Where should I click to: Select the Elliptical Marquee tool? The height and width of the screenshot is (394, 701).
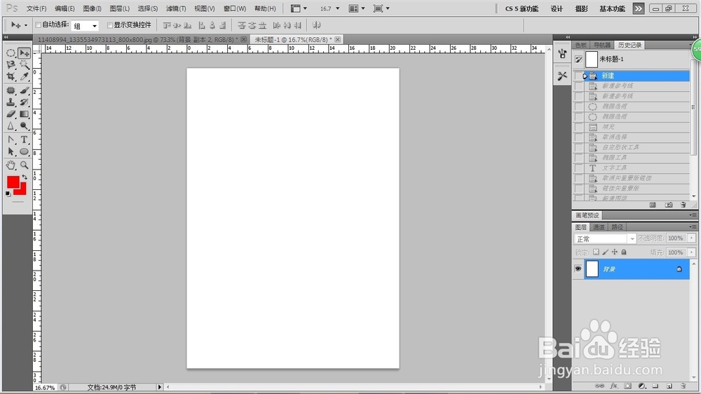click(x=11, y=53)
